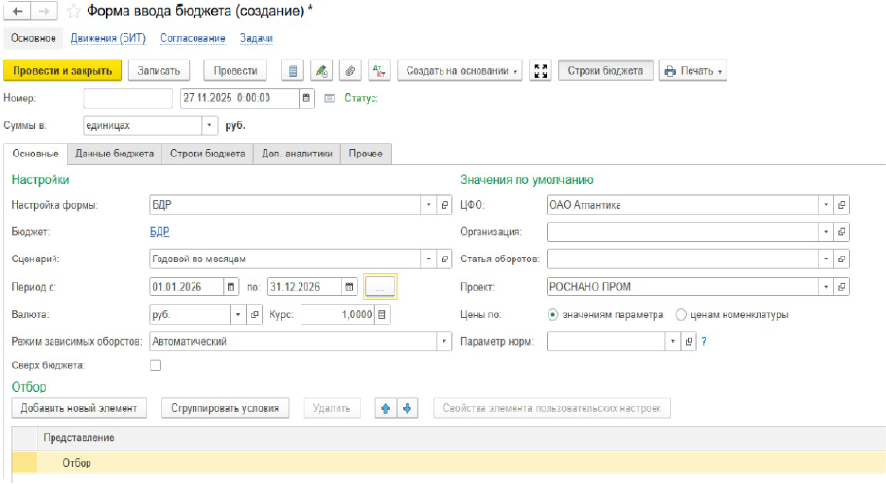
Task: Open the Дт/Кт postings report icon
Action: click(x=379, y=71)
